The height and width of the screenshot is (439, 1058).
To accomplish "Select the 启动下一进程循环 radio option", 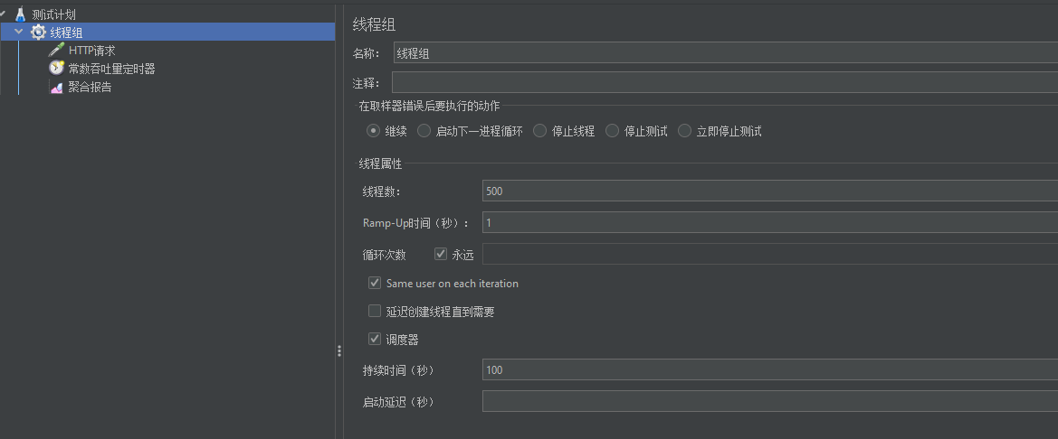I will (x=424, y=131).
